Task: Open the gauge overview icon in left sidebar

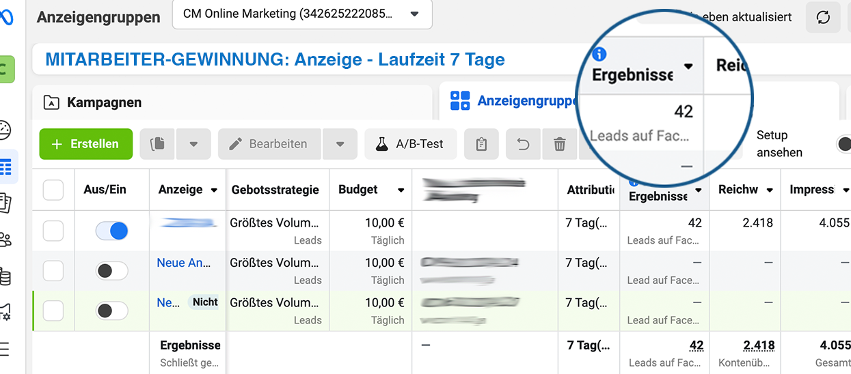Action: pyautogui.click(x=5, y=130)
